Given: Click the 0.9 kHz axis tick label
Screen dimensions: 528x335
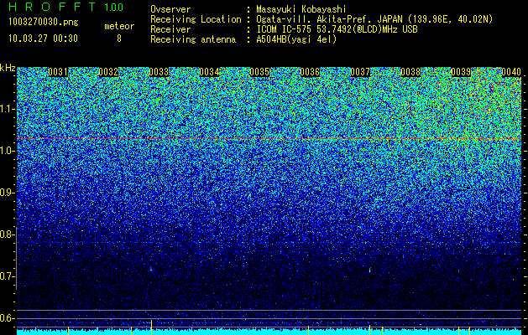Looking at the screenshot, I should (x=8, y=193).
